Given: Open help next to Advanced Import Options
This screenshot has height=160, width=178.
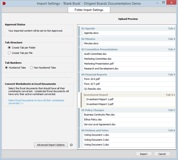Looking at the screenshot, I should pos(71,145).
